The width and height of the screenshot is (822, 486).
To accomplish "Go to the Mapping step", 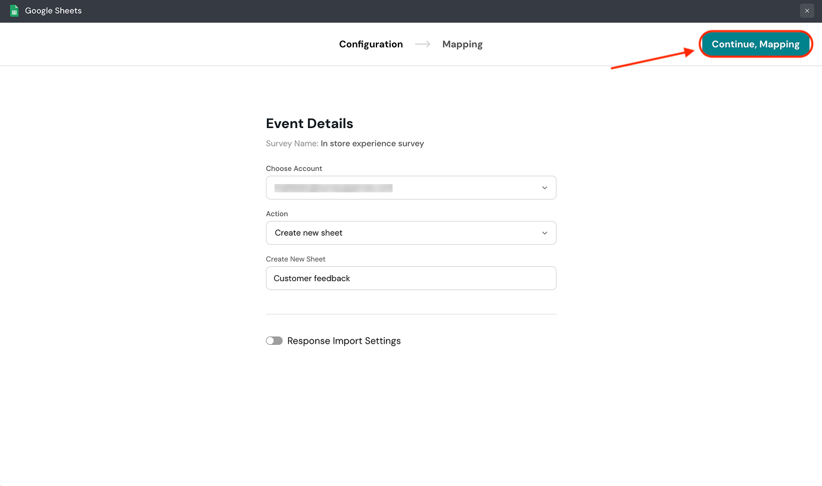I will coord(462,44).
